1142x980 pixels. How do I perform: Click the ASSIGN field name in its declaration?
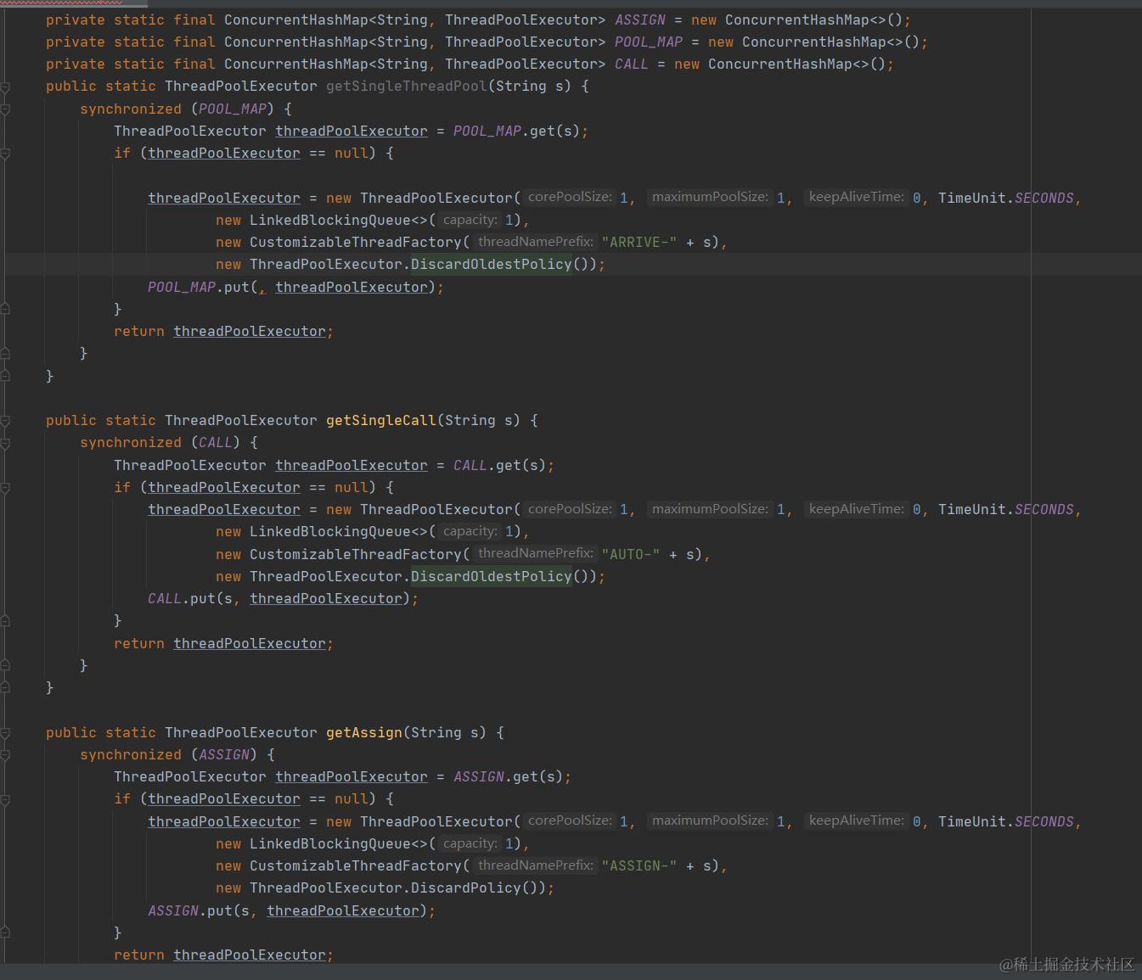click(x=640, y=20)
